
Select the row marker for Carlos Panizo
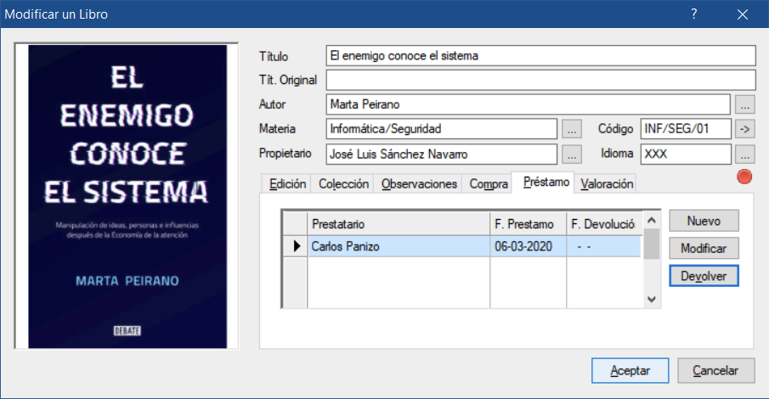(x=294, y=246)
